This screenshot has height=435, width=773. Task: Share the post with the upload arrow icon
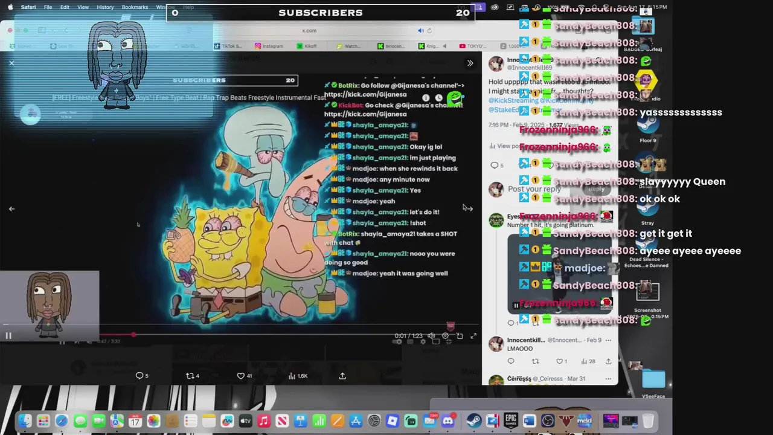[342, 376]
